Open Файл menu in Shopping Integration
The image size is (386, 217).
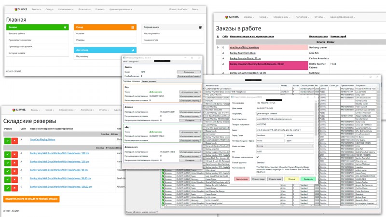pos(125,62)
